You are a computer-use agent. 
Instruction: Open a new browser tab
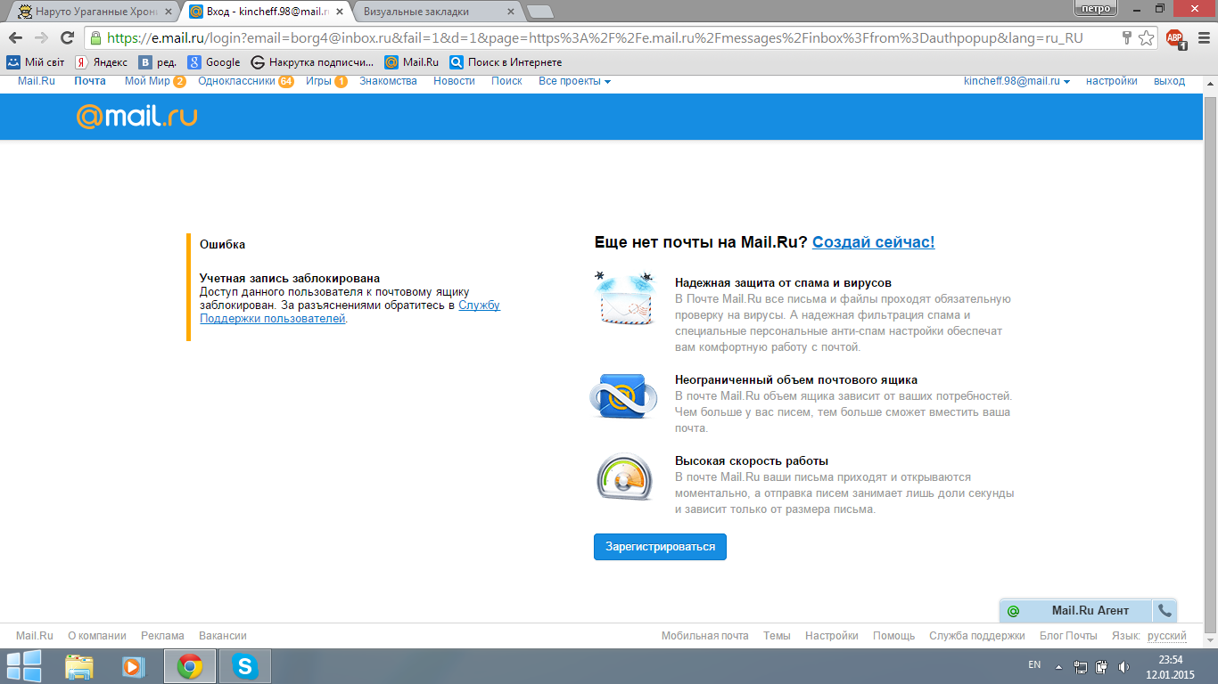(539, 12)
